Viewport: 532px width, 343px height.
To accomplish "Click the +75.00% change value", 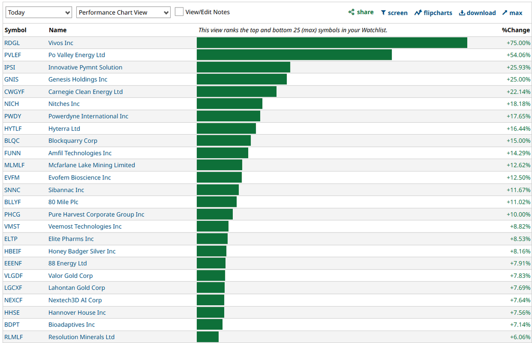I will pos(518,43).
